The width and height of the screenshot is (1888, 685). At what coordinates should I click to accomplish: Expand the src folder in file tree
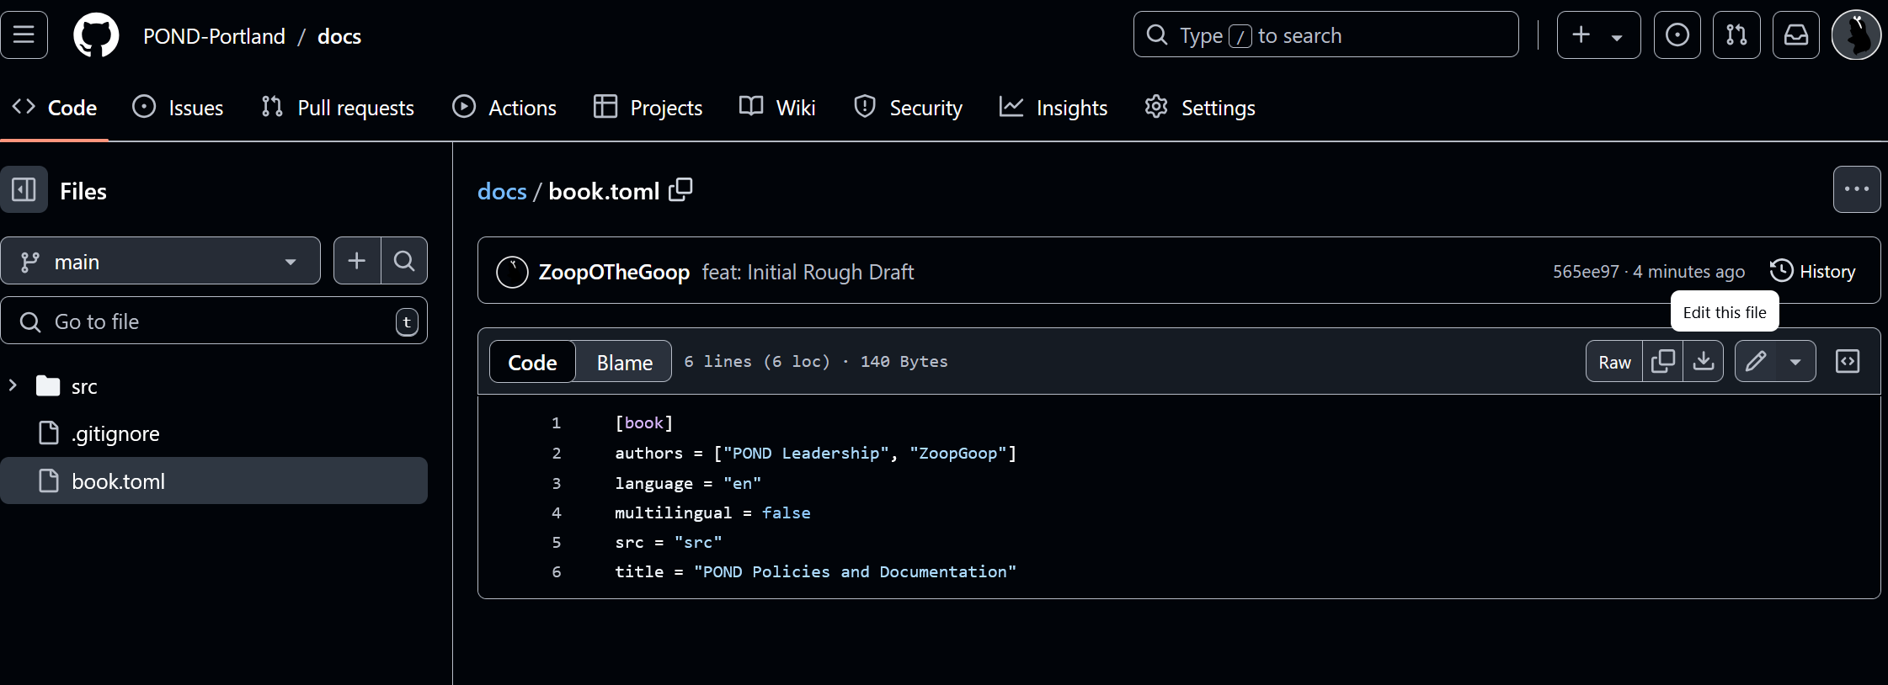(x=13, y=386)
